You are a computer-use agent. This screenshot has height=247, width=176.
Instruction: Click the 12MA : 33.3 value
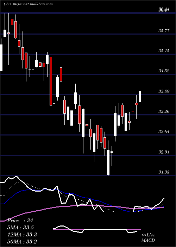pyautogui.click(x=22, y=235)
